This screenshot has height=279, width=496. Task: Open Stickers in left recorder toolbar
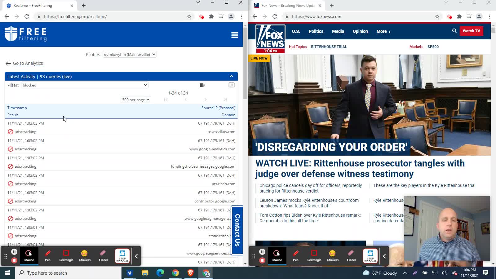(x=85, y=256)
